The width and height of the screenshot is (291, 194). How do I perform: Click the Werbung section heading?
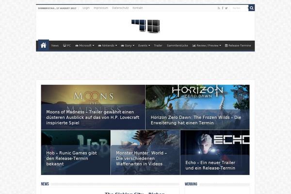tap(191, 184)
